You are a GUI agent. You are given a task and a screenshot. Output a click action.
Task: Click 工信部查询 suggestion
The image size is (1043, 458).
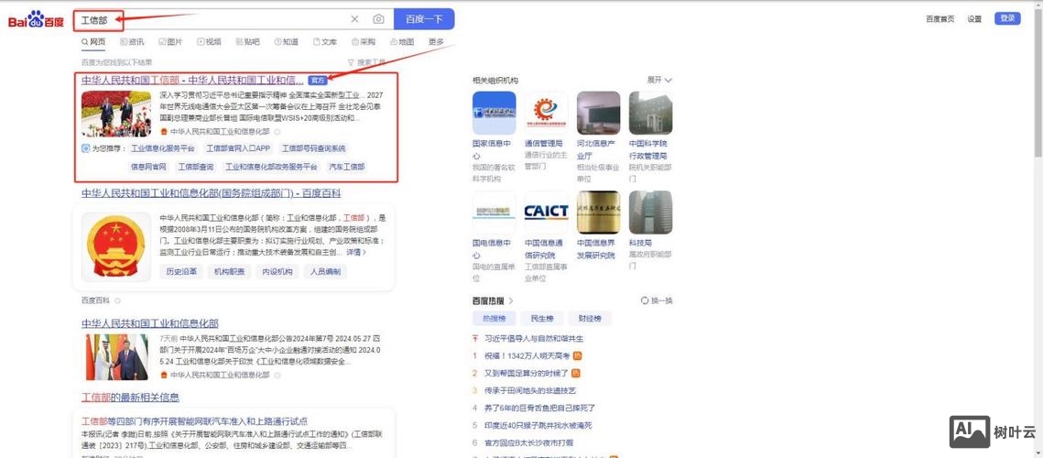[196, 167]
